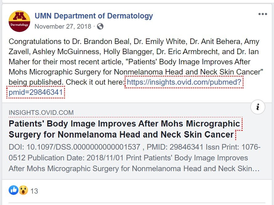Click the November 27, 2018 timestamp
The image size is (274, 205).
63,26
